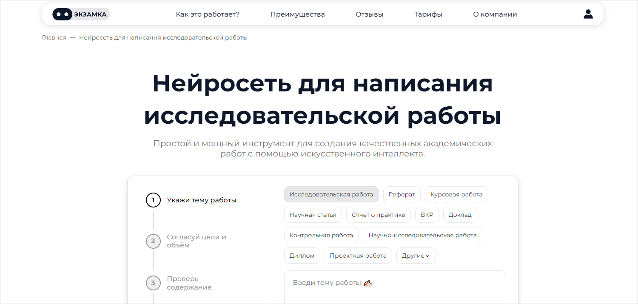The width and height of the screenshot is (638, 304).
Task: Open the user profile icon
Action: [x=588, y=14]
